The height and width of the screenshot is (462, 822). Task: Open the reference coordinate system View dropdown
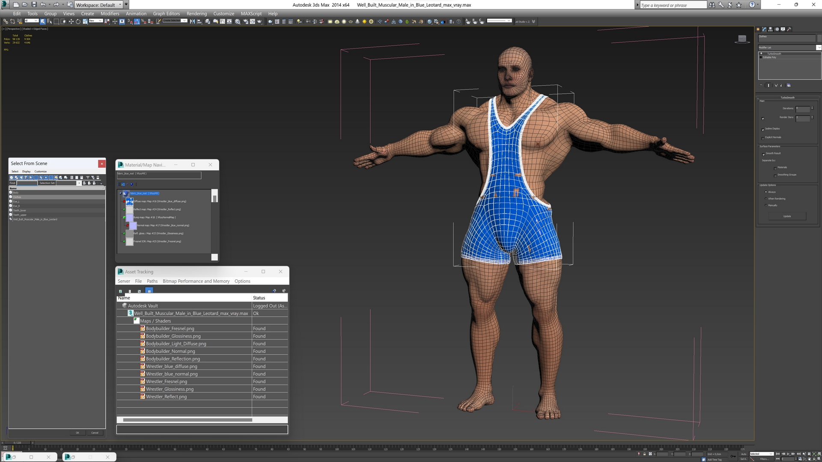click(x=95, y=21)
